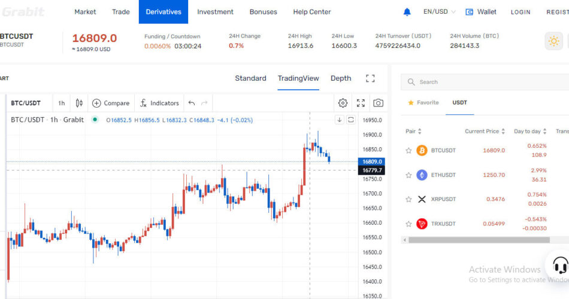
Task: Expand the chart panel using the brackets icon
Action: coord(370,78)
